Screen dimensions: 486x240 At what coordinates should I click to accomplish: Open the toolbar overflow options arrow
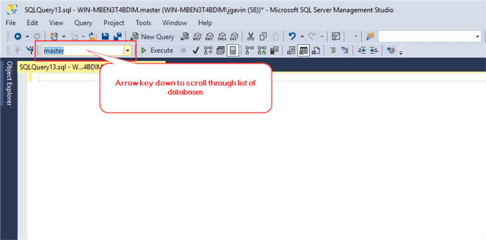401,52
